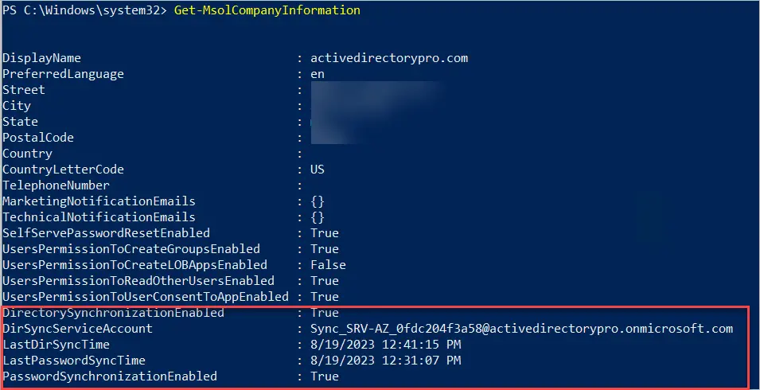Screen dimensions: 760x390
Task: Click the UsersPermissionToCreateLOBAppsEnabled False value
Action: (328, 265)
